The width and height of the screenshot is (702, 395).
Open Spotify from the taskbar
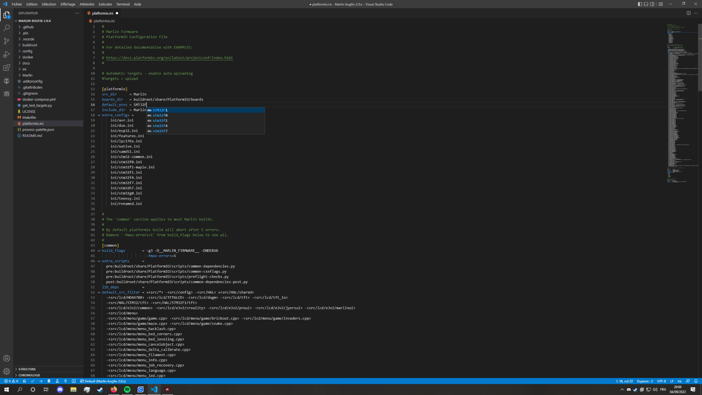pyautogui.click(x=127, y=390)
